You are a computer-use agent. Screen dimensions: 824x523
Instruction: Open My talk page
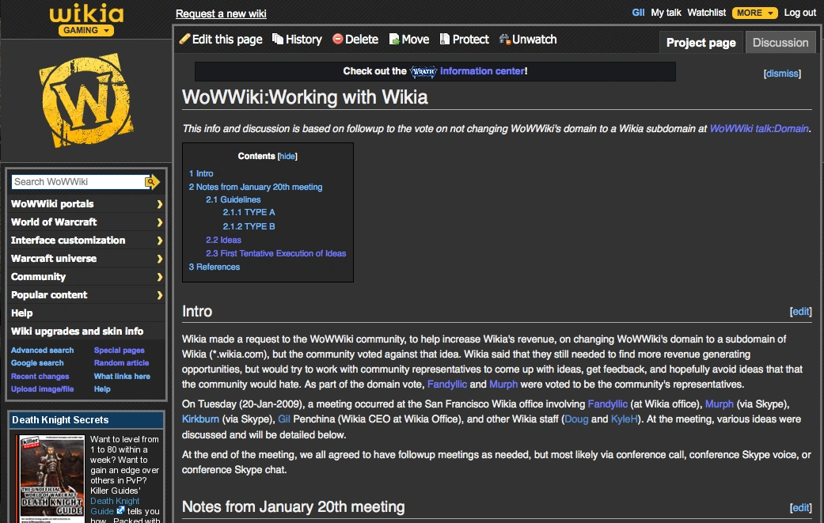(x=666, y=13)
